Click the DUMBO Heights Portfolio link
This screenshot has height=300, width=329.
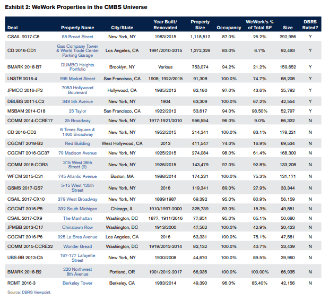(x=77, y=67)
